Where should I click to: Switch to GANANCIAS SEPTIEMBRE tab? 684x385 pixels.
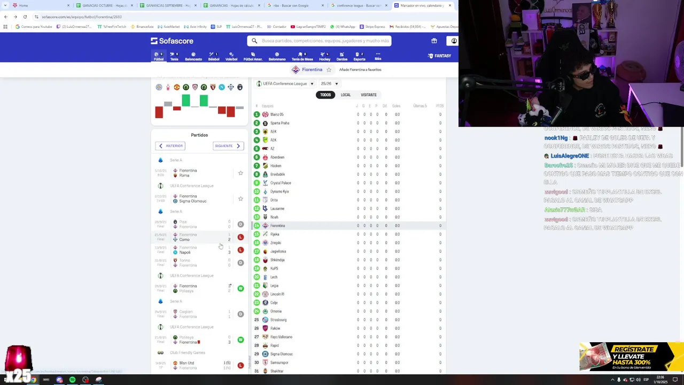[x=167, y=5]
